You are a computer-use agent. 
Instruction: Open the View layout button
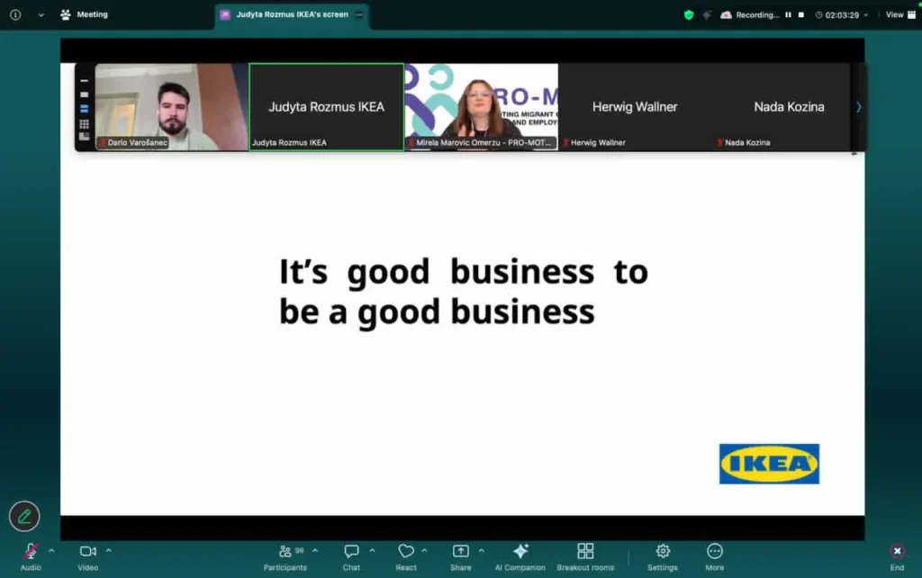[899, 14]
